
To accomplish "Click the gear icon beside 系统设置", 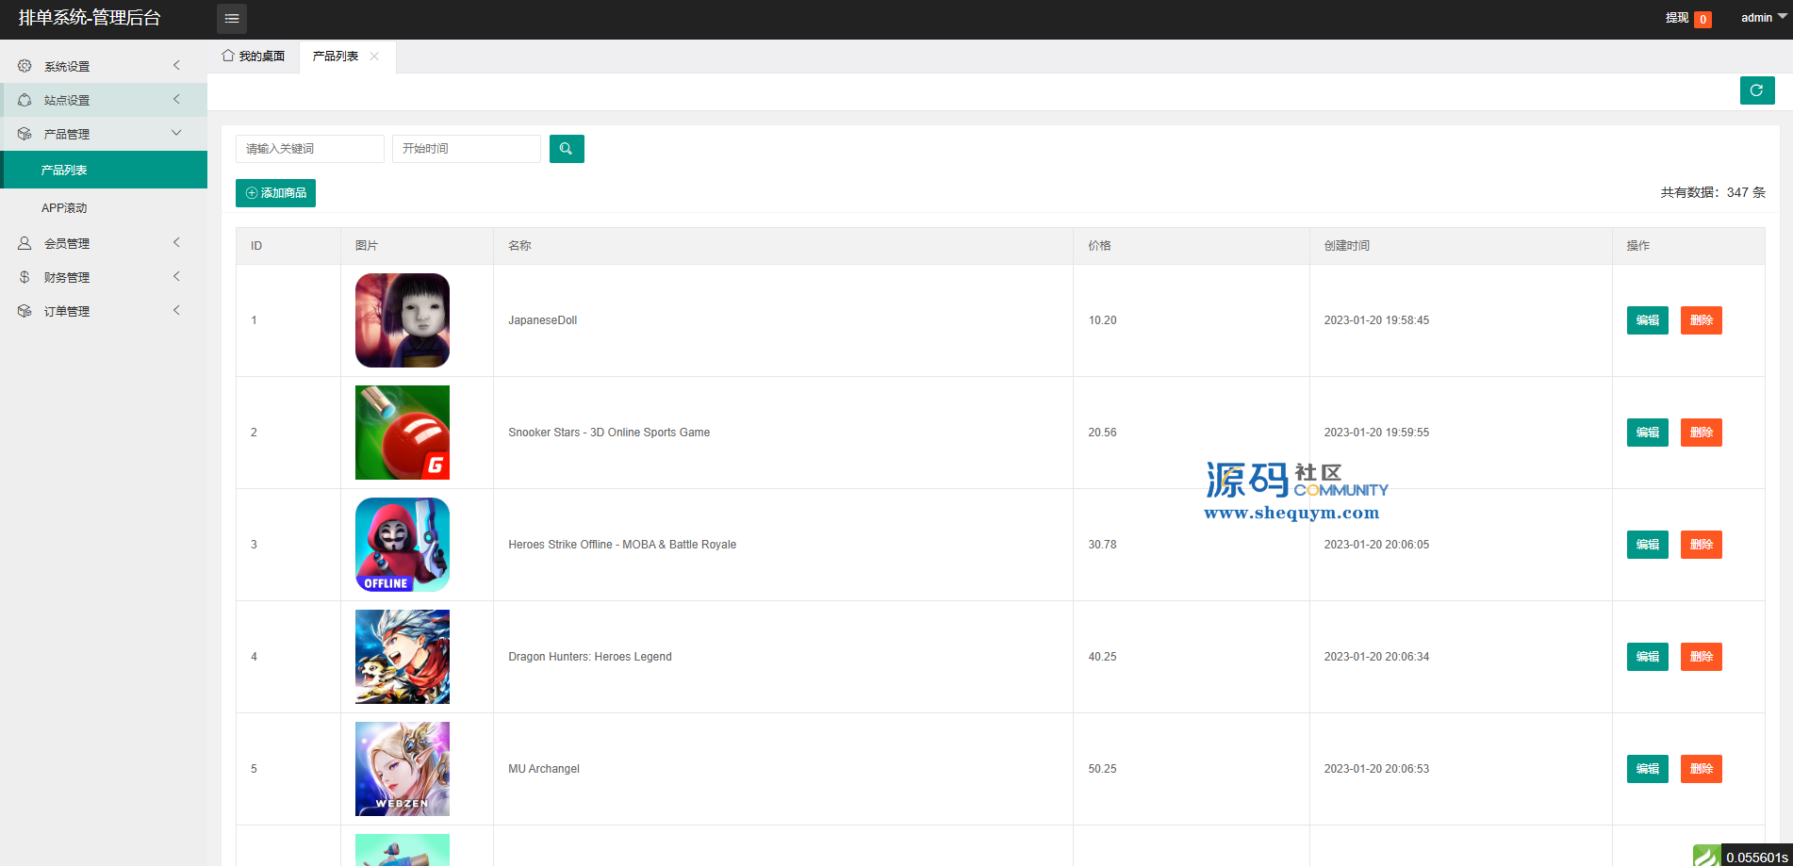I will coord(25,66).
